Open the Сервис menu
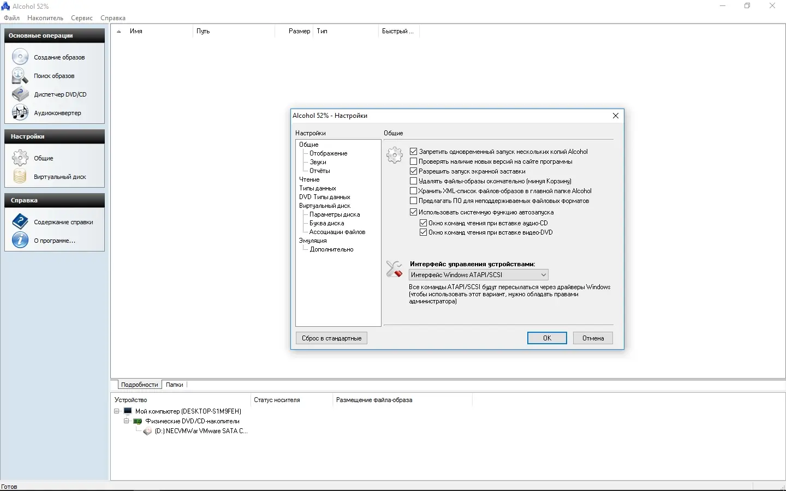786x491 pixels. [x=82, y=18]
